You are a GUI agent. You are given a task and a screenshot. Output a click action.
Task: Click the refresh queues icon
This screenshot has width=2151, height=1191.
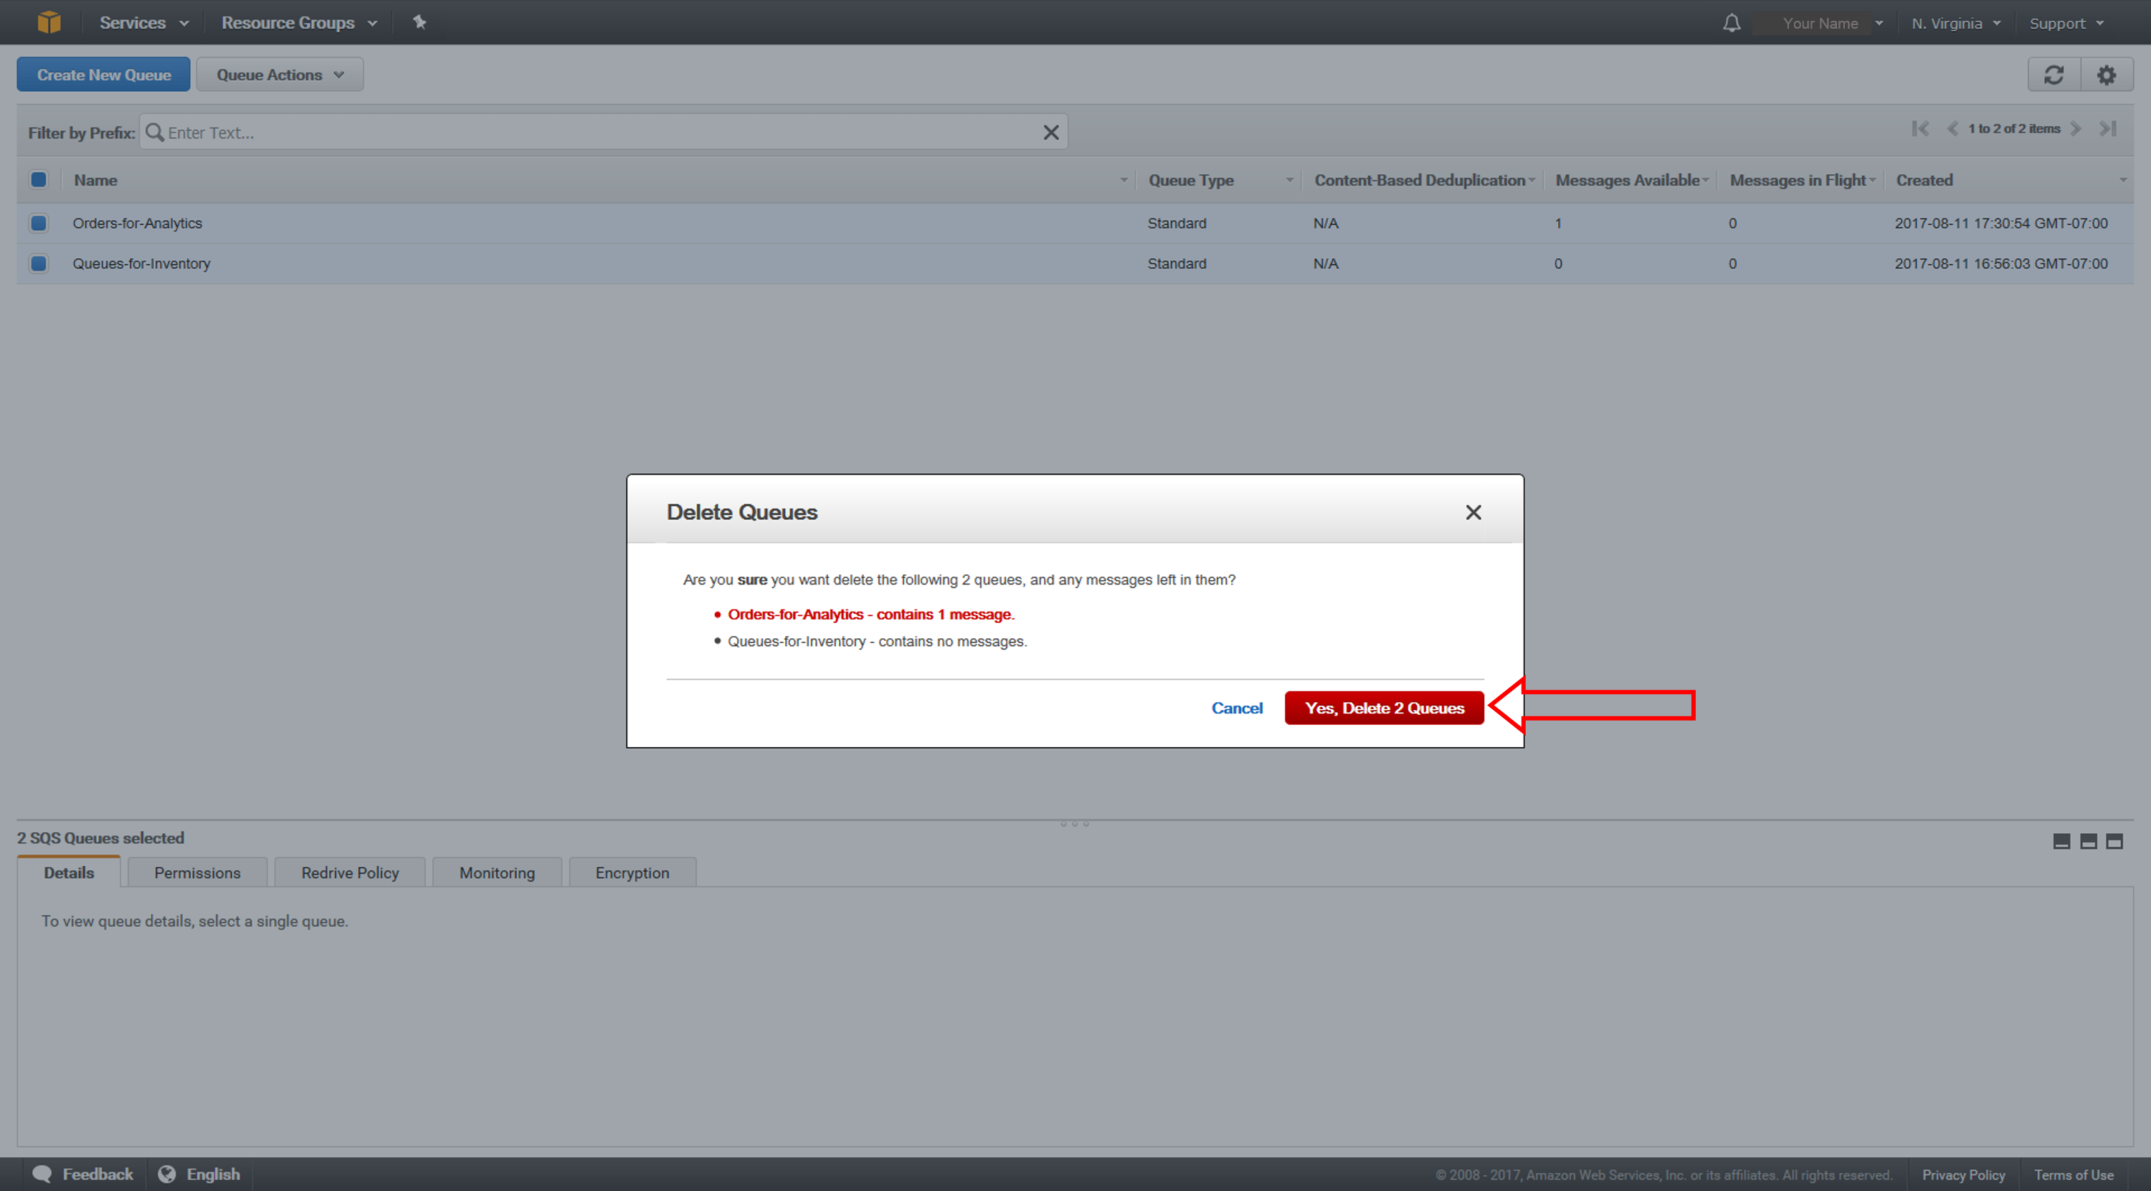click(2056, 75)
